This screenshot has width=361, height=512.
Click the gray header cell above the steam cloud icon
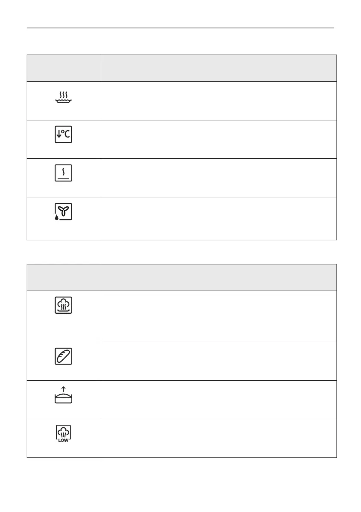coord(63,277)
